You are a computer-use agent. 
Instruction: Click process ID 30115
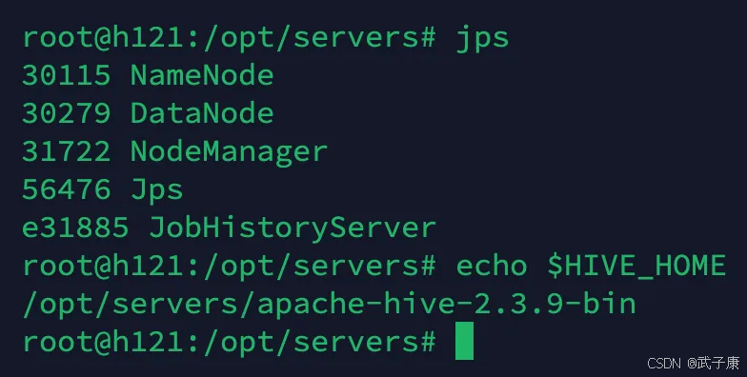(67, 76)
